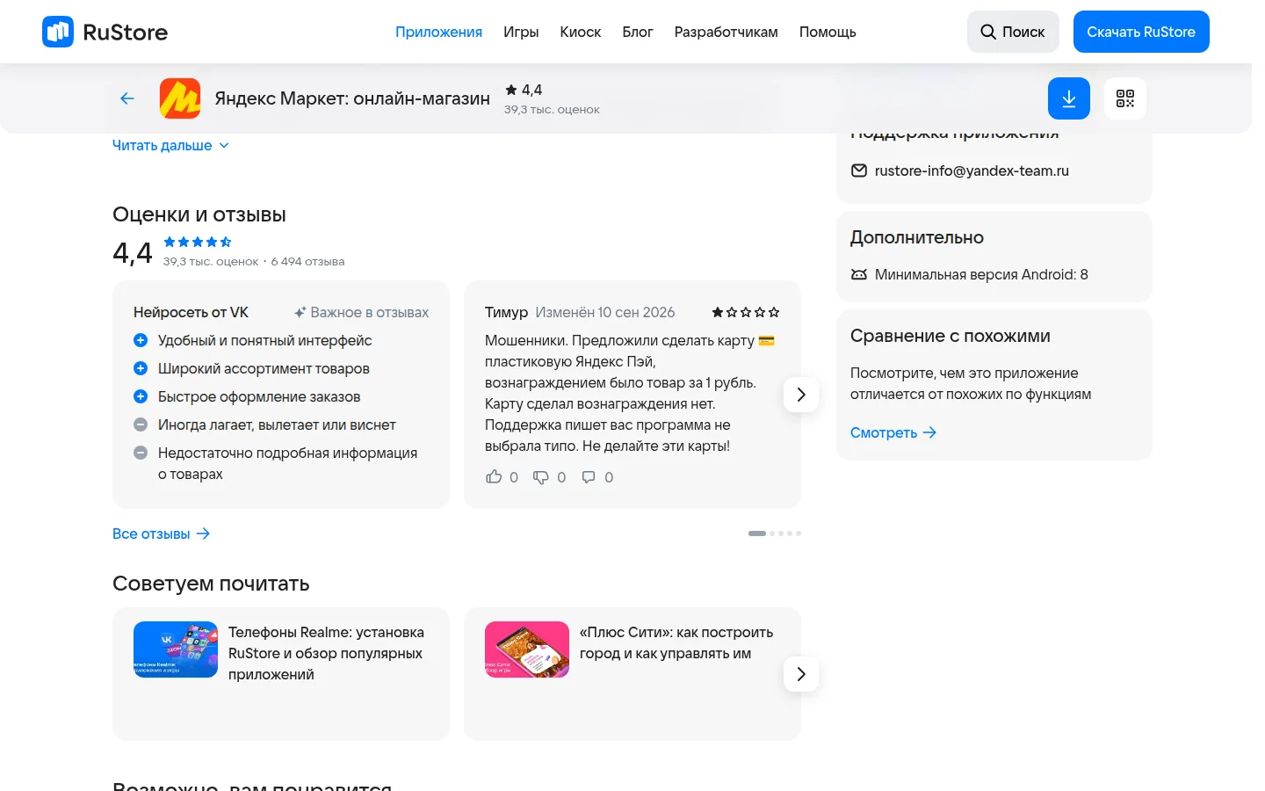Click the minus icon for Иногда лагает
Image resolution: width=1265 pixels, height=791 pixels.
141,425
